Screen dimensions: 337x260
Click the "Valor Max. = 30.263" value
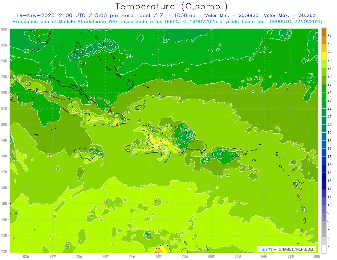click(290, 15)
